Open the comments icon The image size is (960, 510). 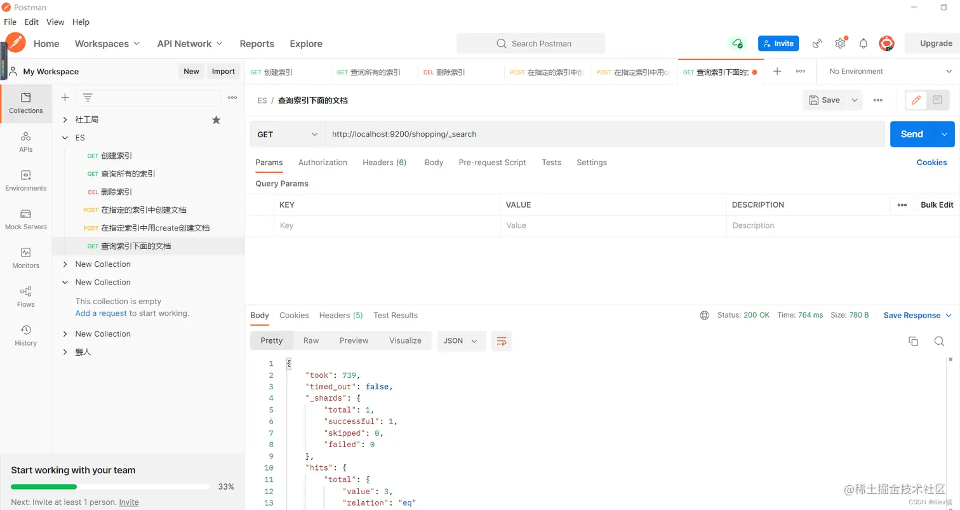point(937,100)
